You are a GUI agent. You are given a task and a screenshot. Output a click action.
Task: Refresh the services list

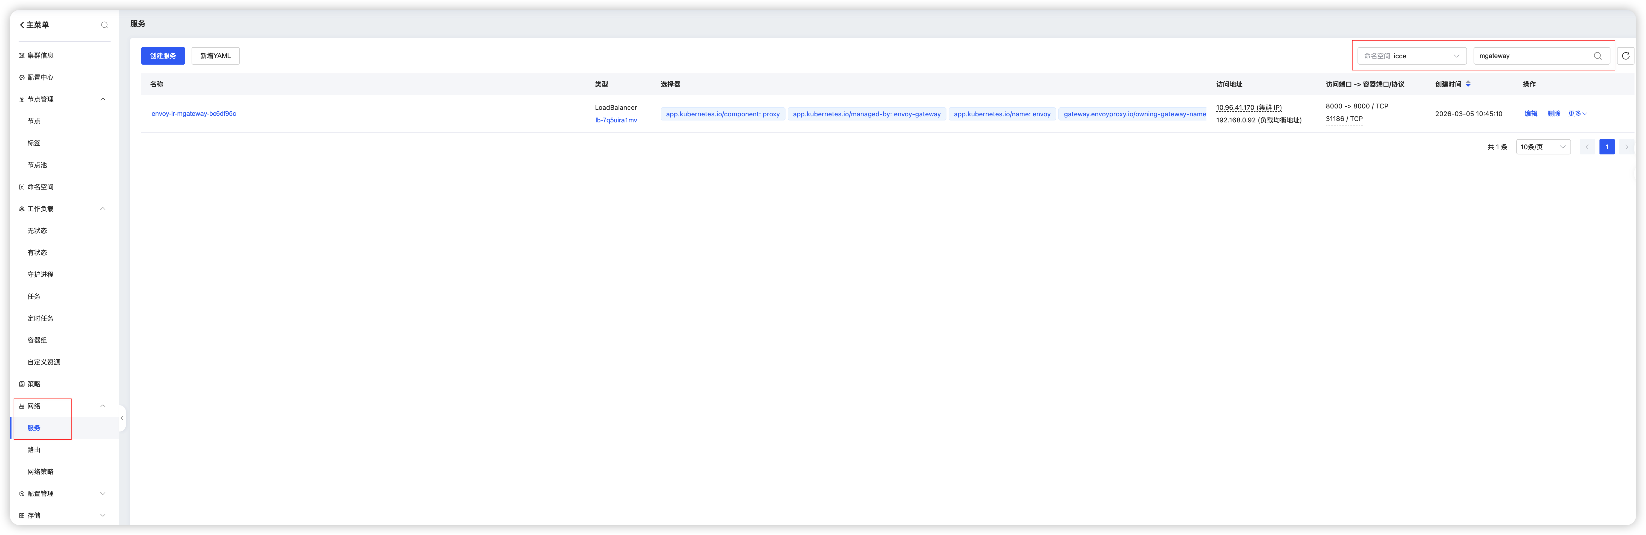click(1625, 56)
